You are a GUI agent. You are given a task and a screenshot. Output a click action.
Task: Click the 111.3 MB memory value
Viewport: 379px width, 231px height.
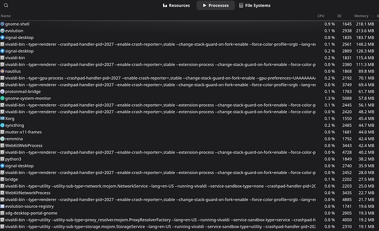pyautogui.click(x=365, y=64)
